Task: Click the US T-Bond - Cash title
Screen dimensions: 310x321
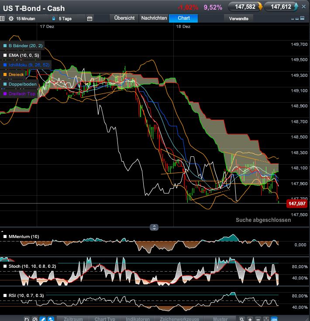Action: (34, 8)
